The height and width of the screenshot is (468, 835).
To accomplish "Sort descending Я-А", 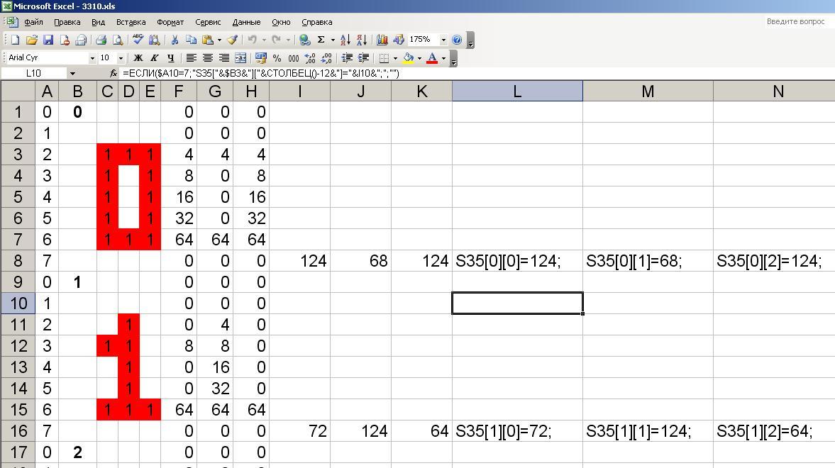I will [362, 40].
